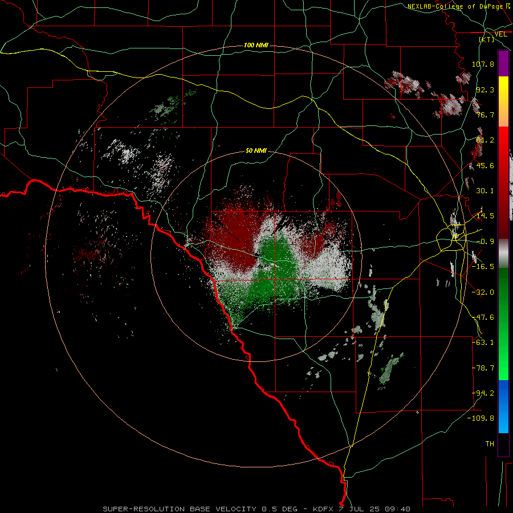Select the 107.8 legend value
The height and width of the screenshot is (513, 513).
click(483, 64)
